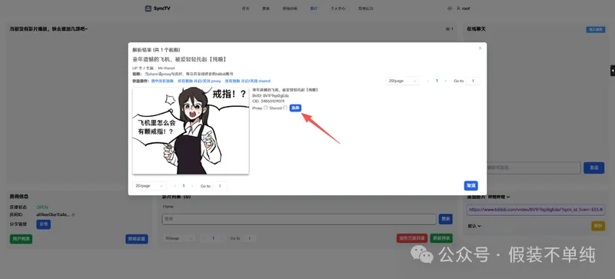Click the green refresh-list button
Viewport: 615px width, 279px height.
(441, 238)
